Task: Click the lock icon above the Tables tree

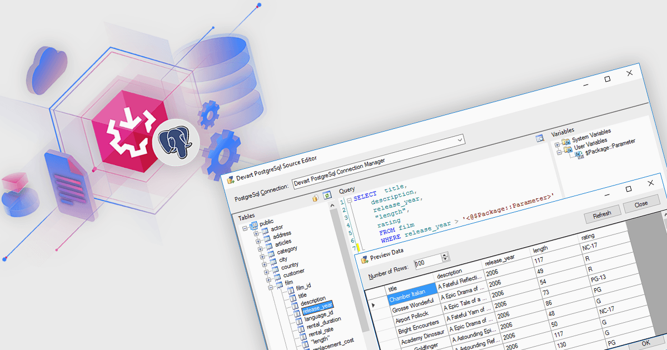Action: coord(316,197)
